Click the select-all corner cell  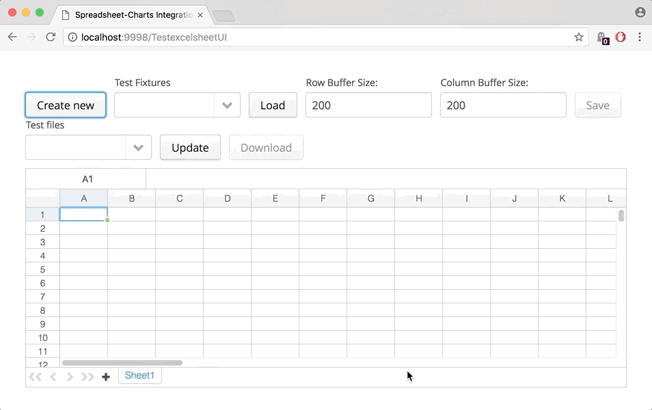click(42, 198)
